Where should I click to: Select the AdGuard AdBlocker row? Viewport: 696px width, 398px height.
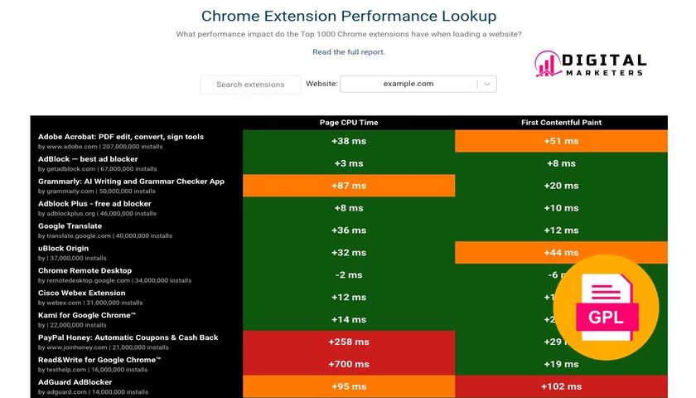349,386
